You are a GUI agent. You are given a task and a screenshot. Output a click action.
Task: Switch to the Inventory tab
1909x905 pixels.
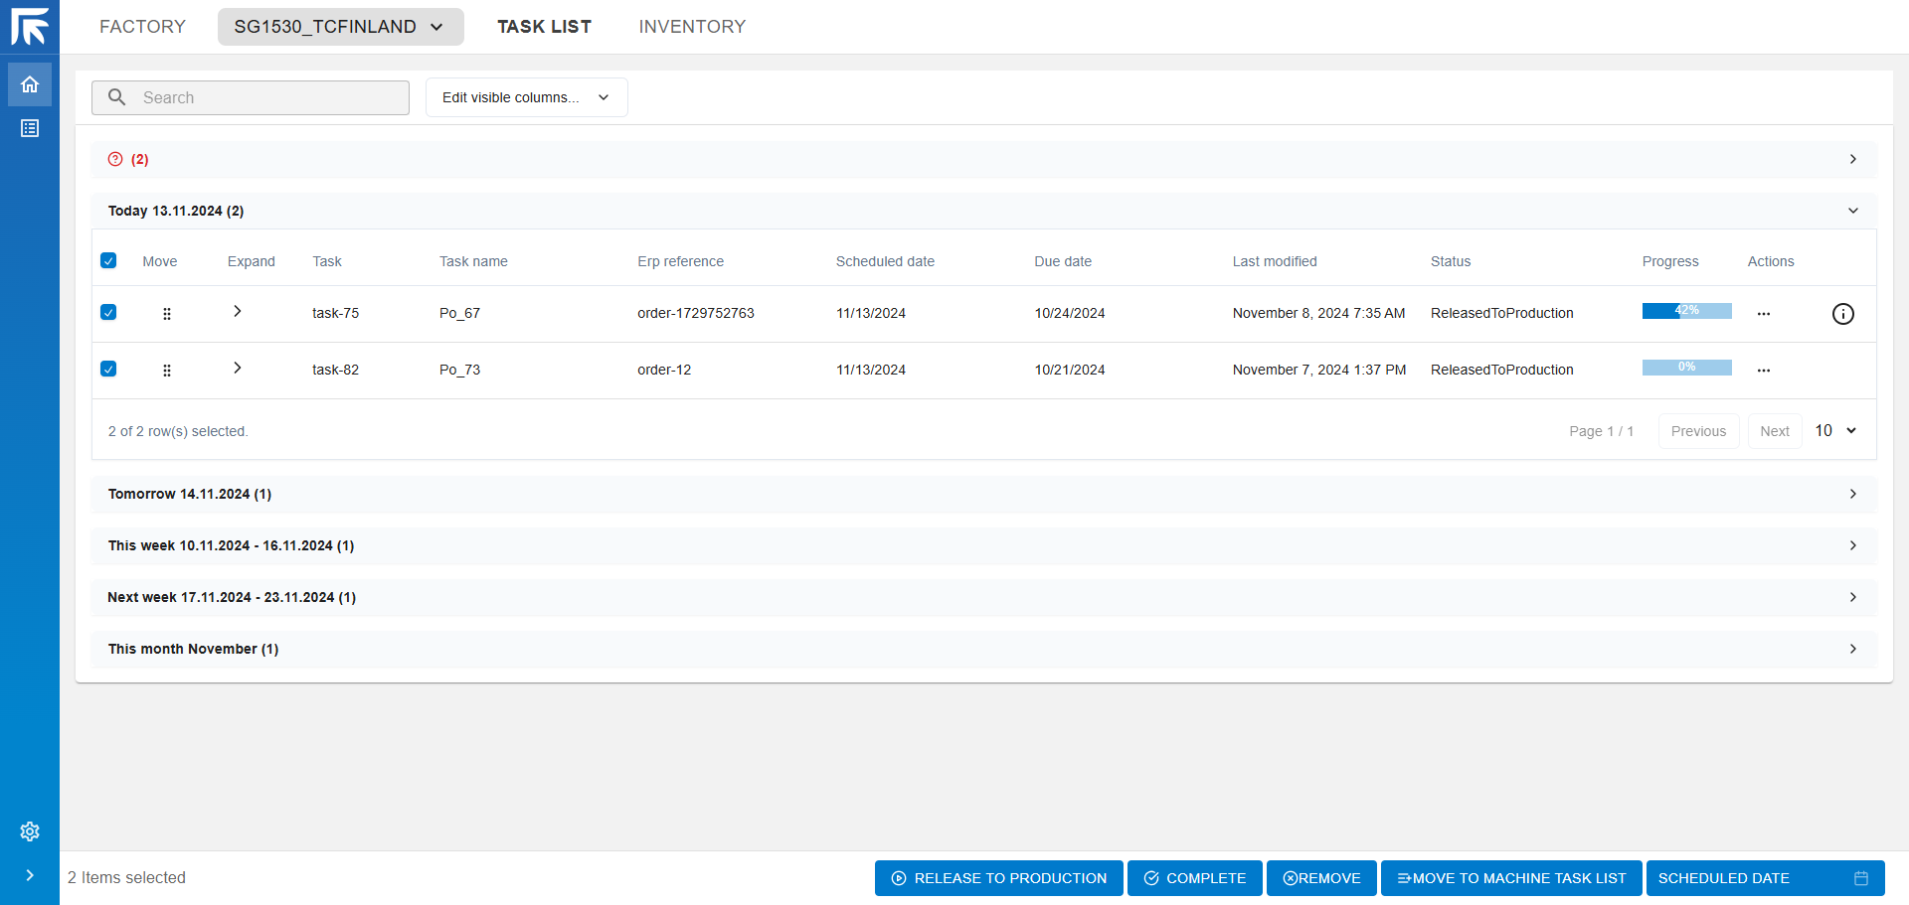tap(692, 27)
